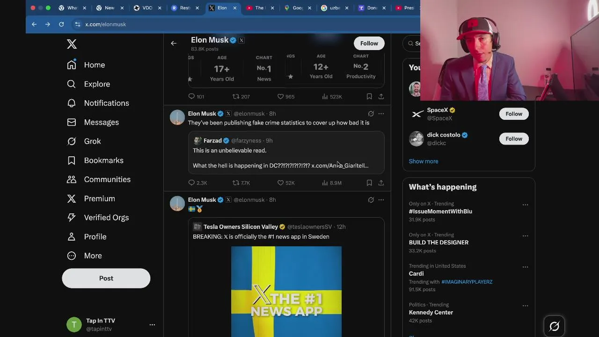Open Explore in the sidebar

88,84
